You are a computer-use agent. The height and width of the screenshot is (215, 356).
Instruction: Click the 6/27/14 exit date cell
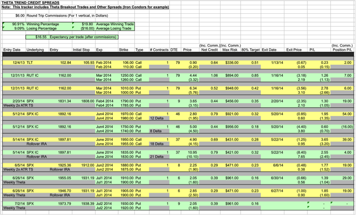click(x=277, y=191)
